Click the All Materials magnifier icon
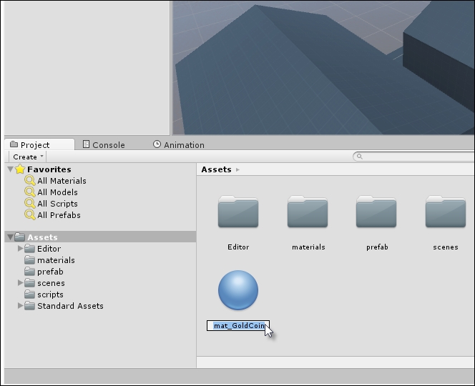Screen dimensions: 475x386 pos(30,181)
